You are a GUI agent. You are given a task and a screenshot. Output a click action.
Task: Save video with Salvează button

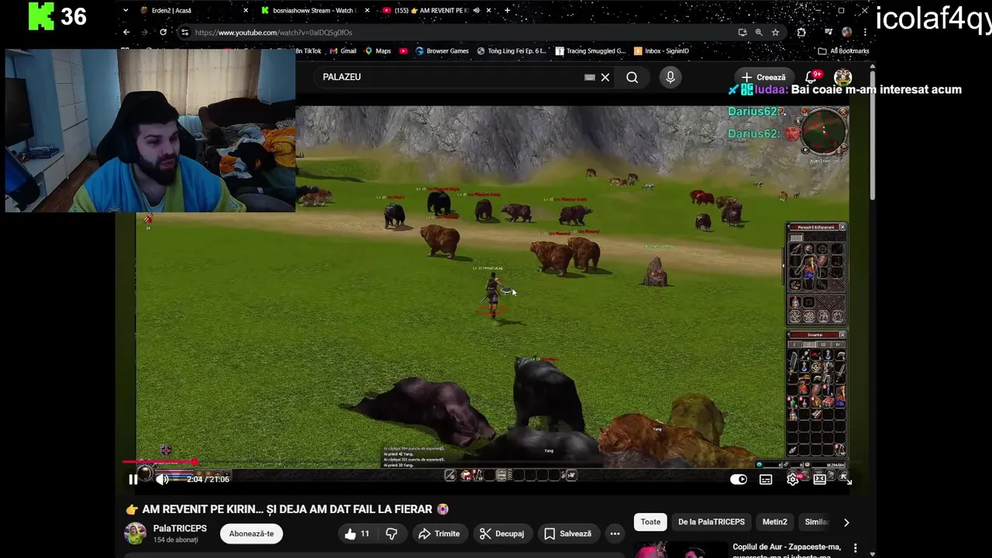tap(567, 533)
